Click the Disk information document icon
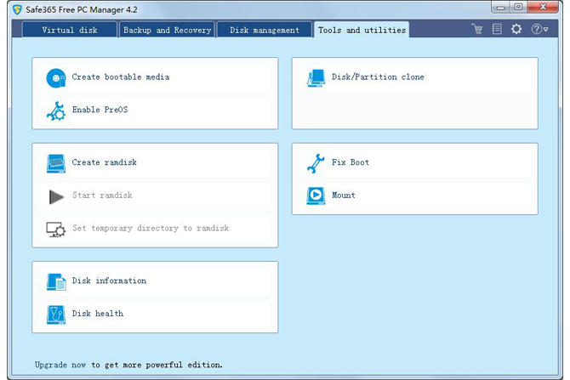570x380 pixels. [x=56, y=282]
